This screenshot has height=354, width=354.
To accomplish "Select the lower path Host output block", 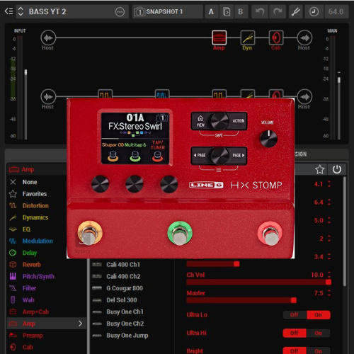I will tap(304, 97).
